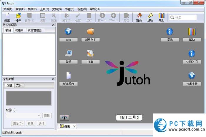The height and width of the screenshot is (137, 206).
Task: Click the 编译(C) gear toolbar icon
Action: point(67,16)
